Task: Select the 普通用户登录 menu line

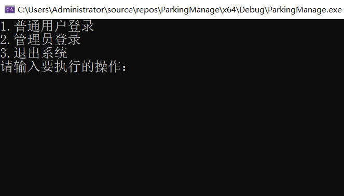Action: pyautogui.click(x=47, y=26)
